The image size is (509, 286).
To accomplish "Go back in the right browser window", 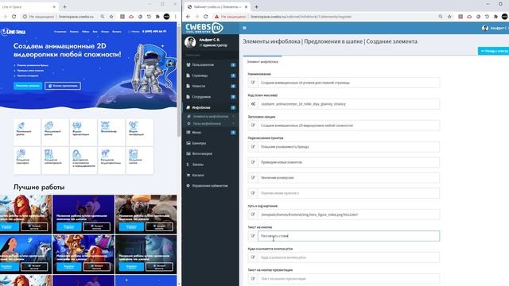I will point(188,17).
